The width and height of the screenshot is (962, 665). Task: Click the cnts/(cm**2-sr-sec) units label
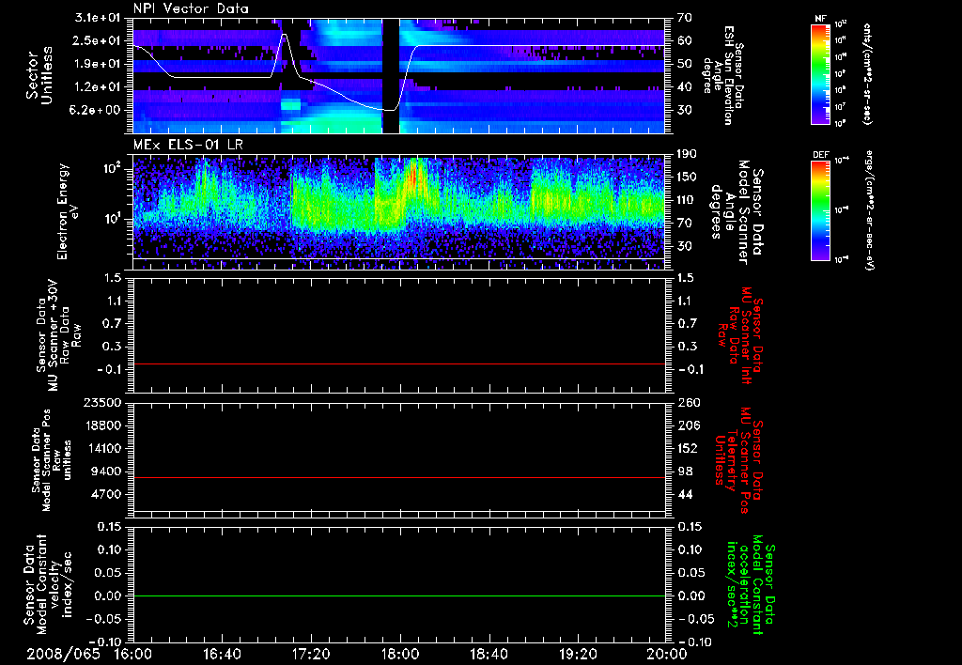click(867, 74)
